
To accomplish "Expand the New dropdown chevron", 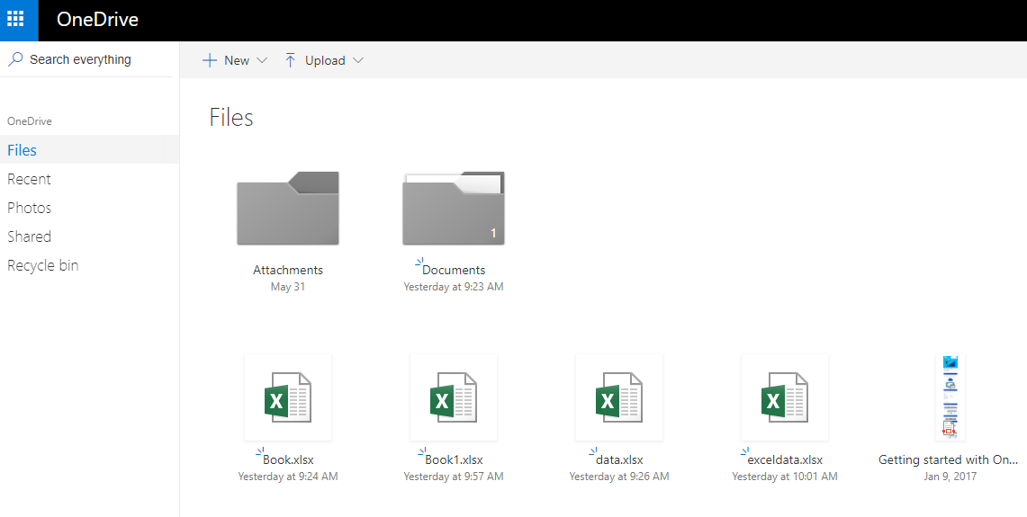I will click(x=262, y=60).
